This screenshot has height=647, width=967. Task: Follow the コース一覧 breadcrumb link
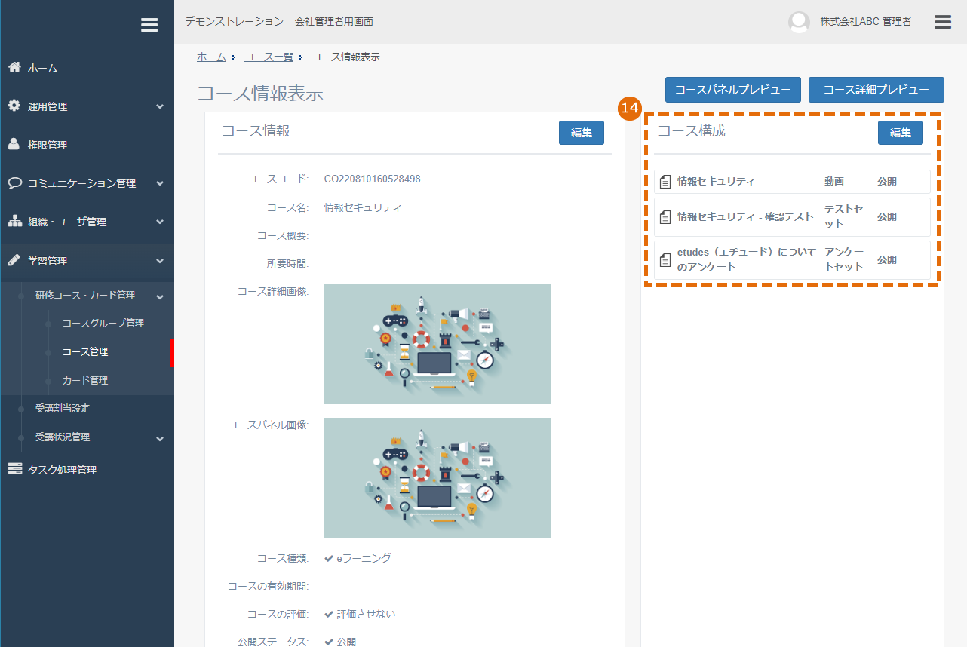coord(269,57)
